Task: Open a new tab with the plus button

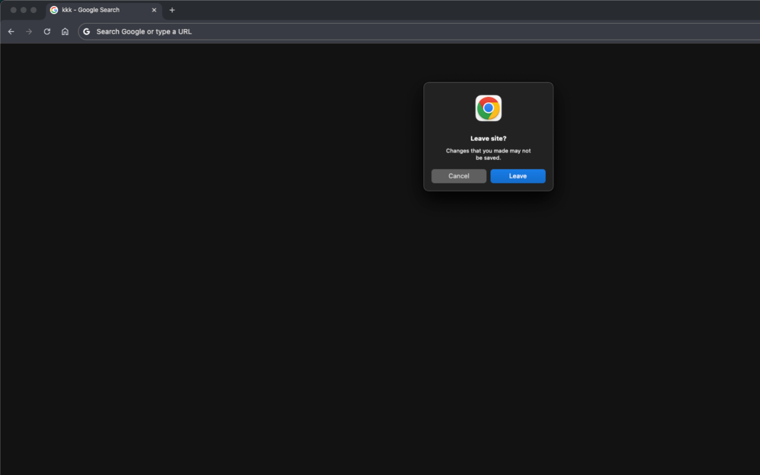Action: tap(172, 10)
